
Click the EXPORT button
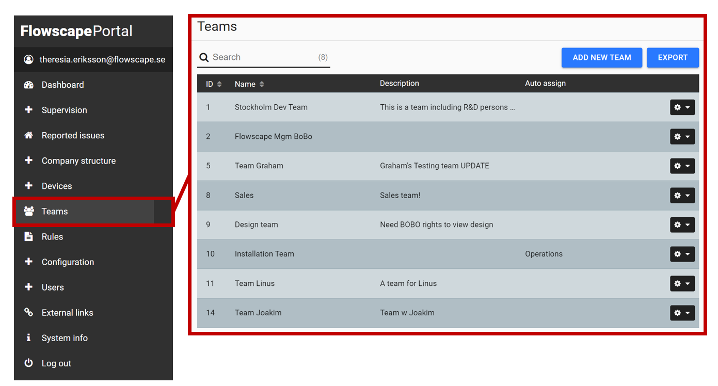673,58
